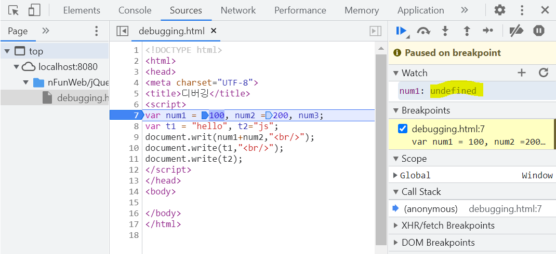Select the Page navigator tab
Viewport: 556px width, 254px height.
18,31
